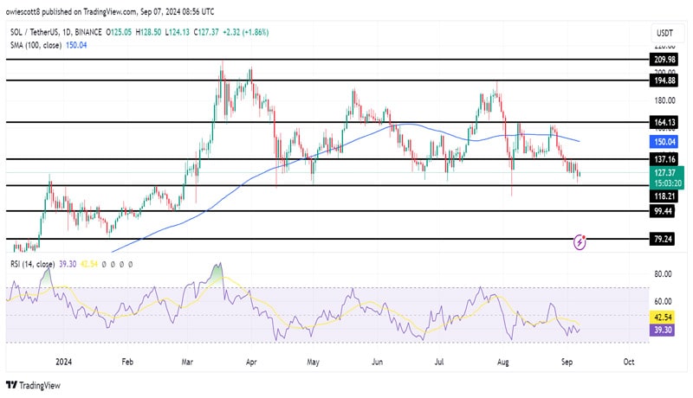Viewport: 693px width, 398px height.
Task: Click the 60.00 RSI scale value
Action: [663, 301]
